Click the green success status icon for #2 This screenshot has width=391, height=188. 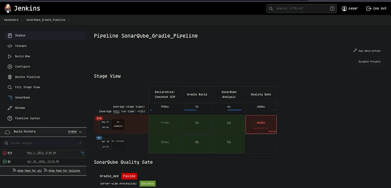point(4,162)
